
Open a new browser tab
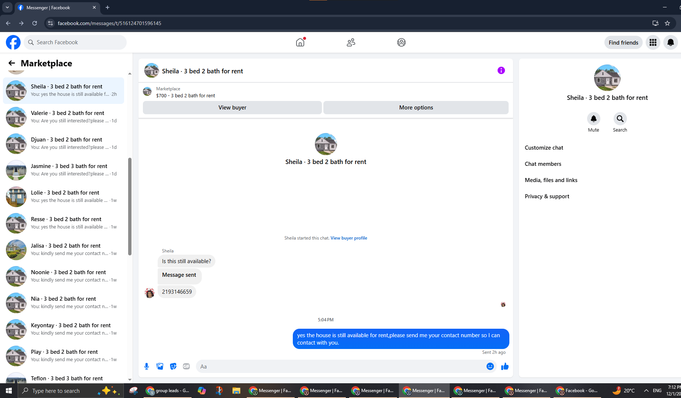108,7
